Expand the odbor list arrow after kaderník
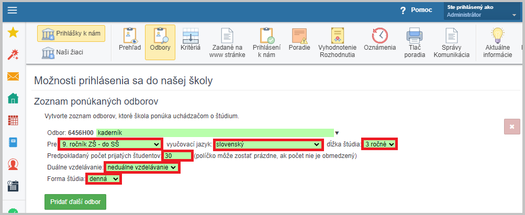Viewport: 525px width, 215px height. click(x=337, y=133)
